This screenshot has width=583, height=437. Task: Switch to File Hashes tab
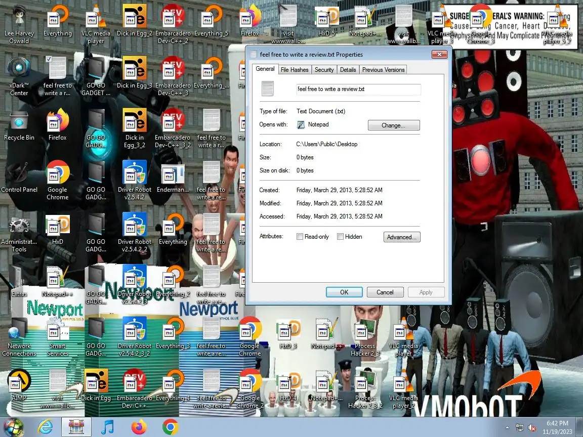pos(295,70)
